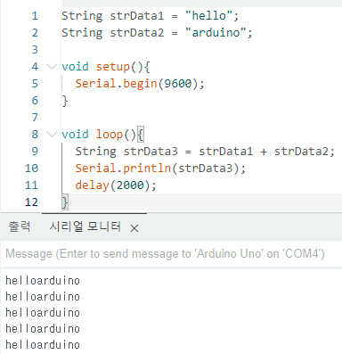Viewport: 342px width, 354px height.
Task: Click line number 4 in gutter
Action: pyautogui.click(x=35, y=67)
